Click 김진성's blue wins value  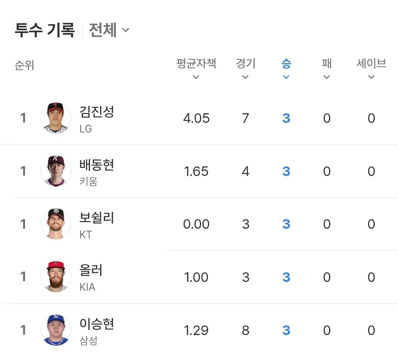tap(286, 118)
